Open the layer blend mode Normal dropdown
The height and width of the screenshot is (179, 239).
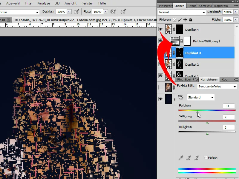182,12
